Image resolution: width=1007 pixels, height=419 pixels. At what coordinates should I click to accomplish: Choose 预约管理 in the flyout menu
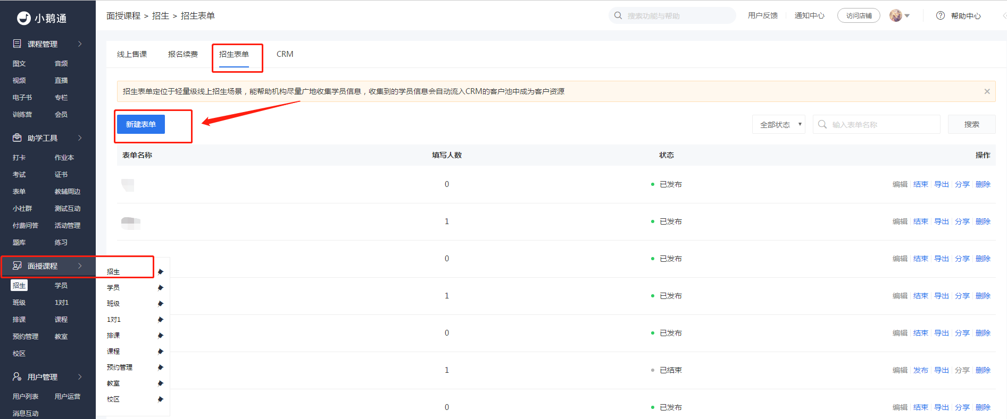pos(120,367)
